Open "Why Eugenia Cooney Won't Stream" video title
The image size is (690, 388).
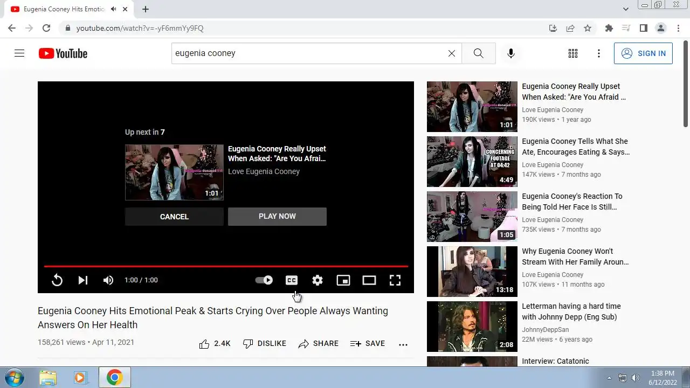pos(575,257)
